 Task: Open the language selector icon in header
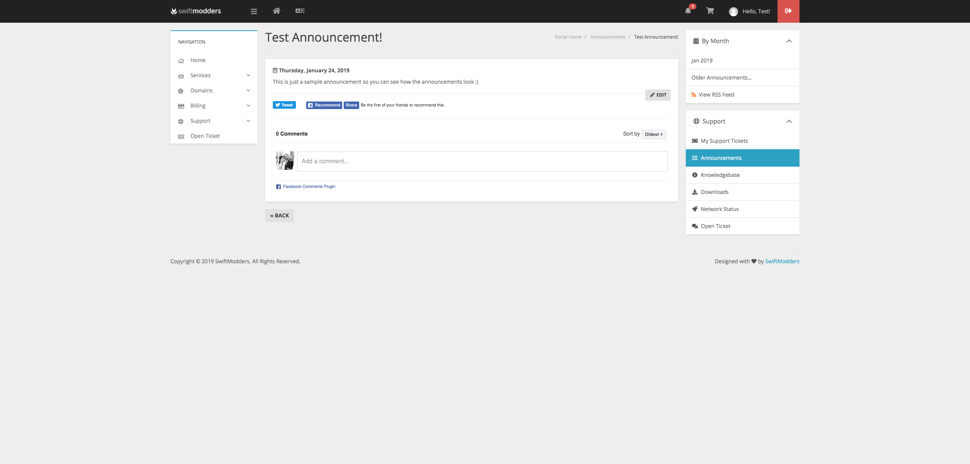pyautogui.click(x=300, y=11)
